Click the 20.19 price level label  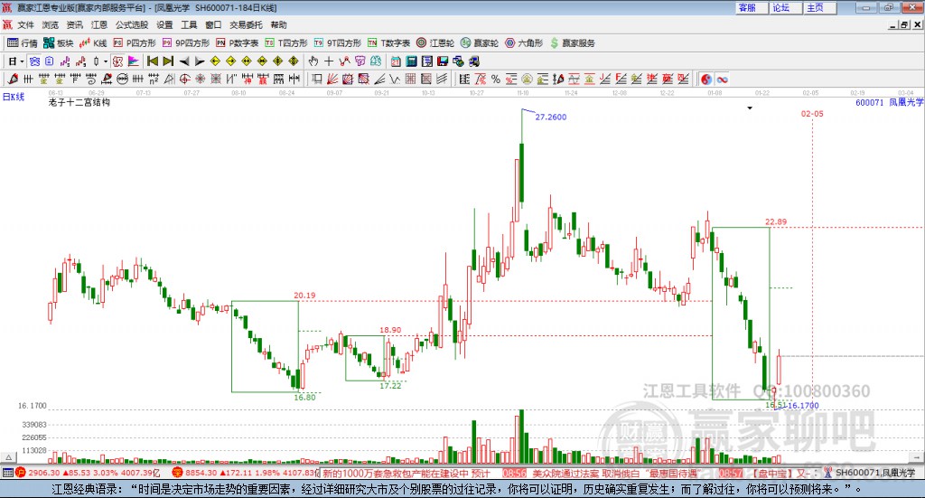pyautogui.click(x=304, y=295)
